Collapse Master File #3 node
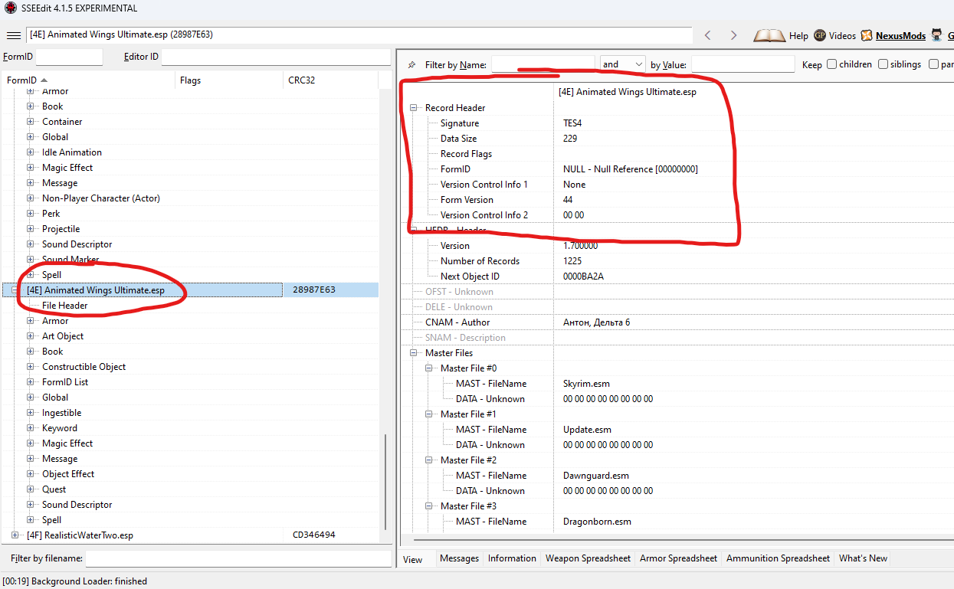Image resolution: width=954 pixels, height=589 pixels. [x=430, y=506]
